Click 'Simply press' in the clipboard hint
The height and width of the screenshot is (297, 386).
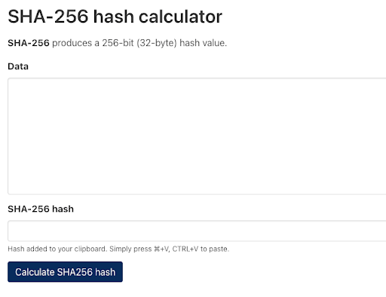click(130, 249)
